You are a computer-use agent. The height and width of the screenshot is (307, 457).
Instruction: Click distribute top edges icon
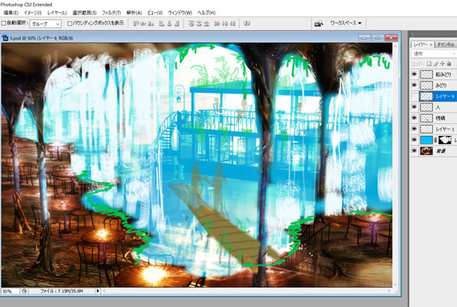click(x=191, y=24)
